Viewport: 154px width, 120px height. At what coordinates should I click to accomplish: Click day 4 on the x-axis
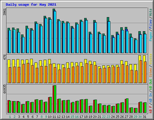(x=23, y=117)
